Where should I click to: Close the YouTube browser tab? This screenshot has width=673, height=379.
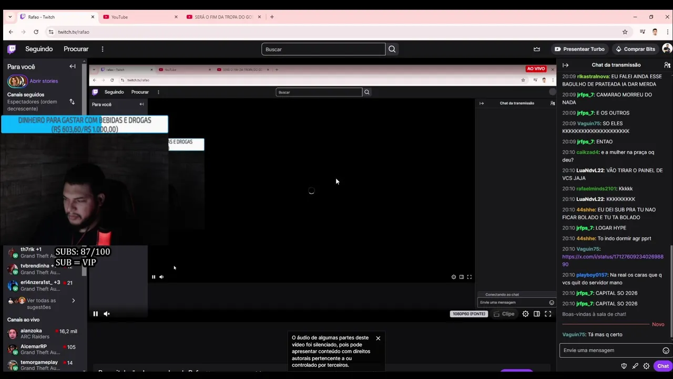[176, 17]
